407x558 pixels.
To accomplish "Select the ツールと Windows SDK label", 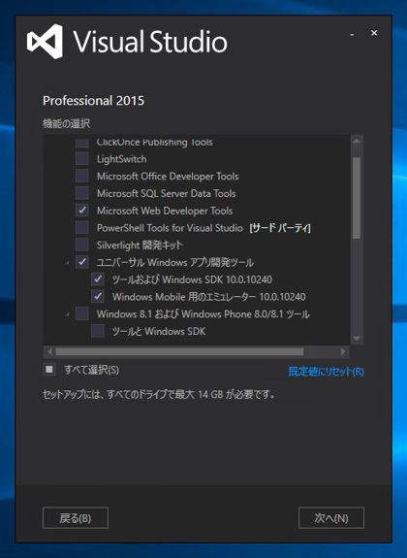I will pyautogui.click(x=159, y=331).
